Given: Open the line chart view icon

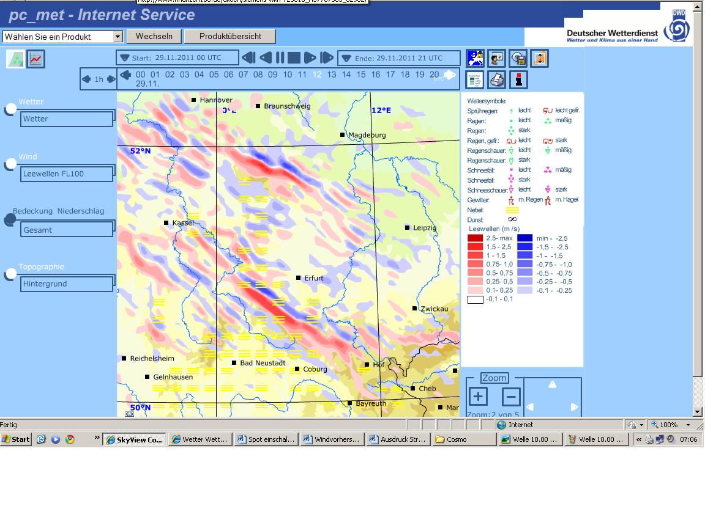Looking at the screenshot, I should 36,59.
